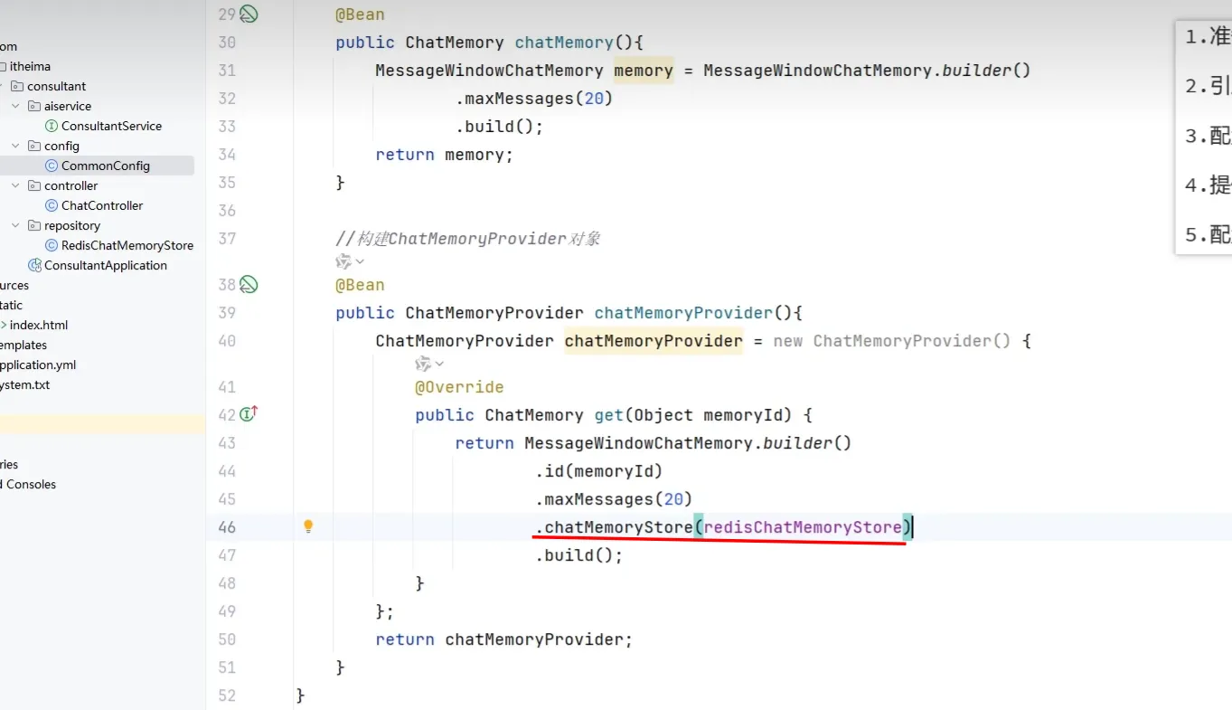Click the RedisChatMemoryStore class icon
1232x710 pixels.
pyautogui.click(x=52, y=245)
